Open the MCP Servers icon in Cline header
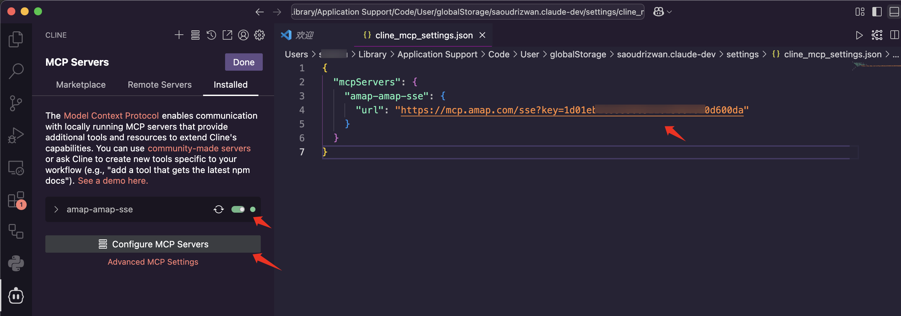 click(195, 35)
